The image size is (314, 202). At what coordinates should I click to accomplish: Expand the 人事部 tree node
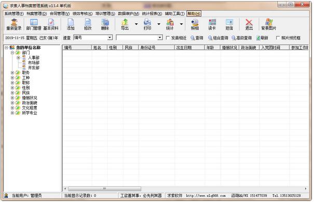pos(18,58)
